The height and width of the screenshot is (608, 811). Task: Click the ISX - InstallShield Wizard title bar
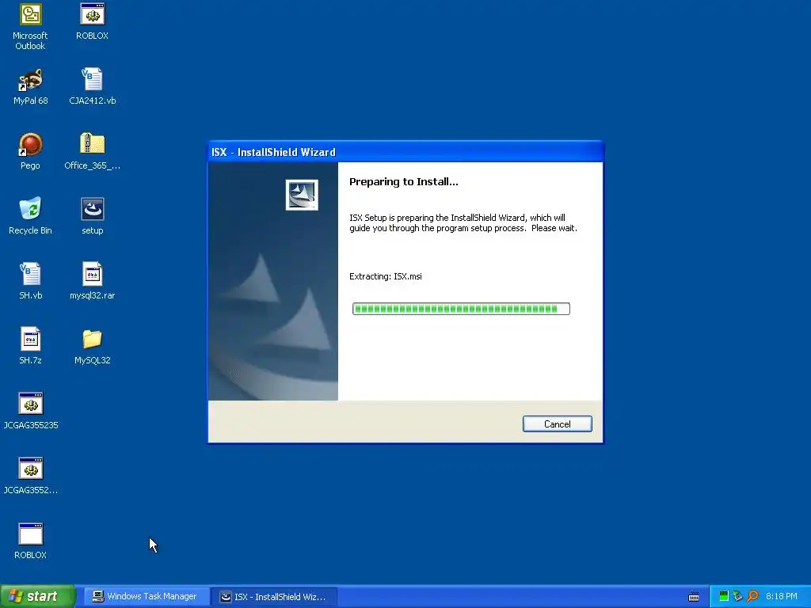[405, 152]
